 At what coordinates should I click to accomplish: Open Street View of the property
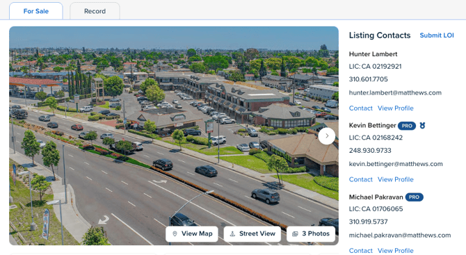pyautogui.click(x=252, y=233)
